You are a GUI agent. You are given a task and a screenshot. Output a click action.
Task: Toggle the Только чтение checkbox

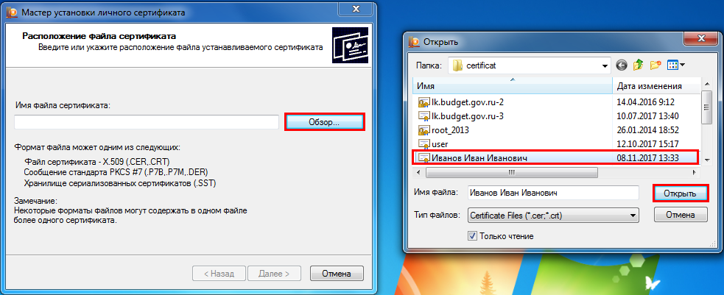point(472,235)
